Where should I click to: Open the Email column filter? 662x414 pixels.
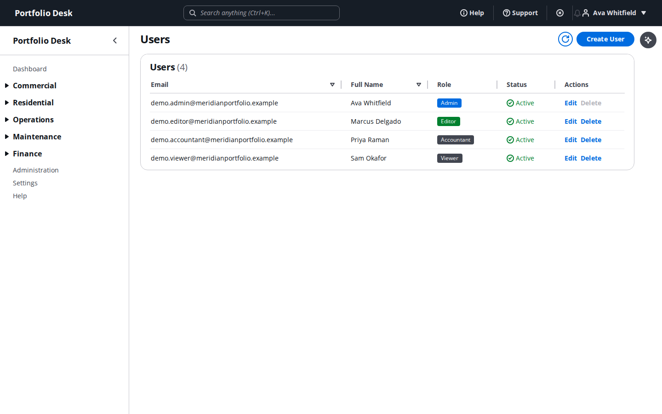[332, 85]
